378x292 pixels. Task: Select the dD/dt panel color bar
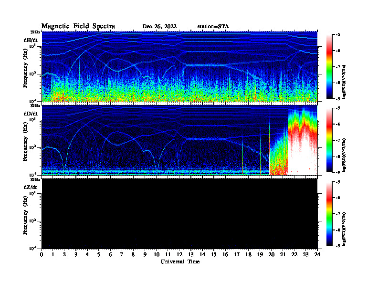pyautogui.click(x=329, y=140)
